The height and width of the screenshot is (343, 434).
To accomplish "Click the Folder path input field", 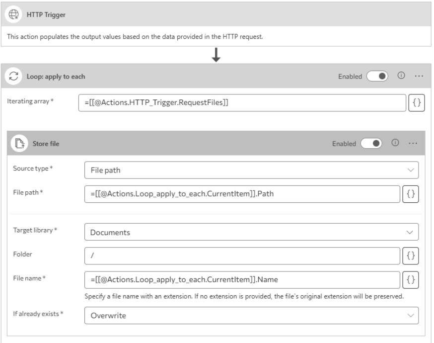I will pyautogui.click(x=242, y=256).
